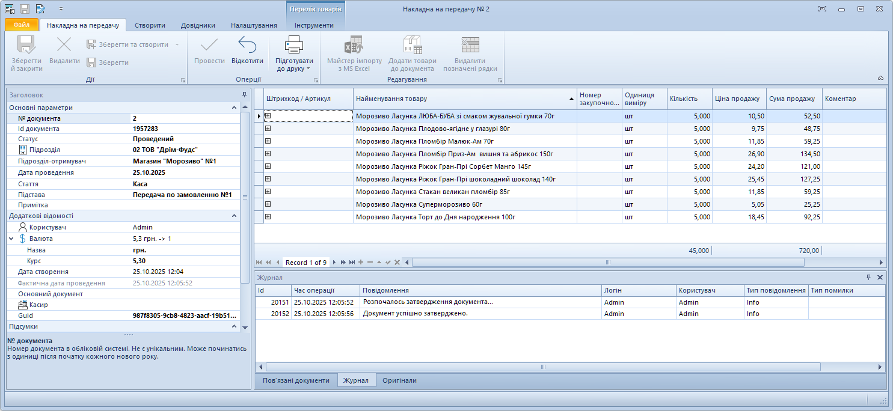Screen dimensions: 893x411
Task: Click the goods grid horizontal scrollbar
Action: click(607, 263)
